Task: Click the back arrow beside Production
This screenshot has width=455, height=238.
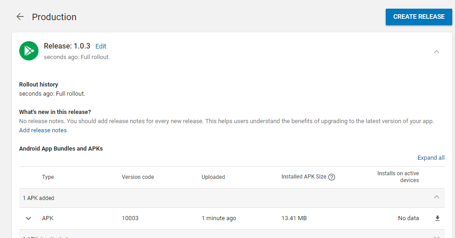Action: point(20,17)
